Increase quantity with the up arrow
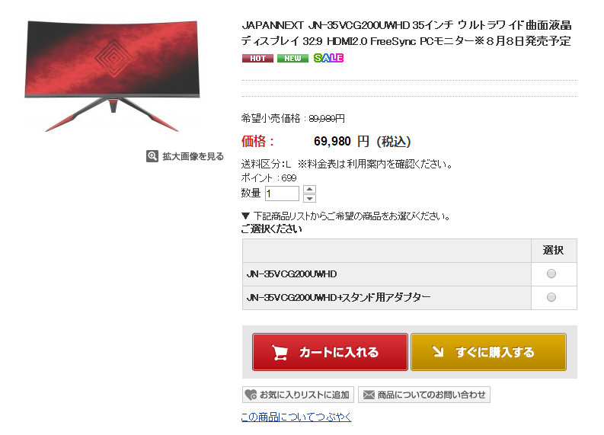Viewport: 604px width, 435px height. click(x=309, y=189)
